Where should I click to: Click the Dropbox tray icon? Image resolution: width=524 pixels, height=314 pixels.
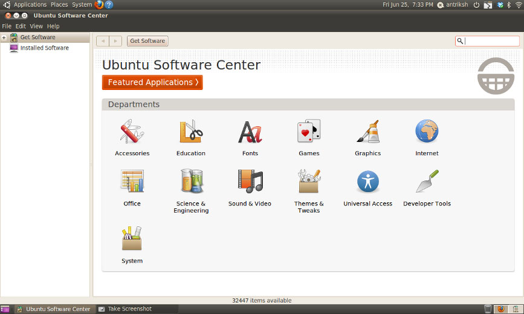click(500, 5)
